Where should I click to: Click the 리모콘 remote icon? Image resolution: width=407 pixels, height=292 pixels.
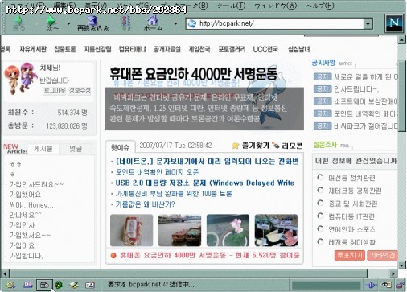click(276, 146)
